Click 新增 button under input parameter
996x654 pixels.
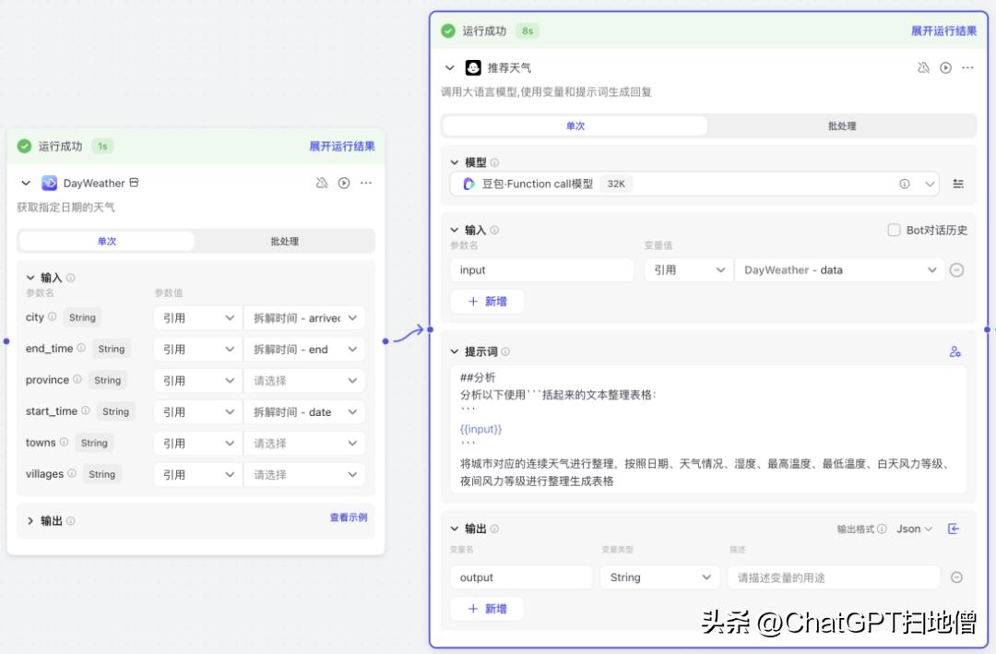point(487,302)
